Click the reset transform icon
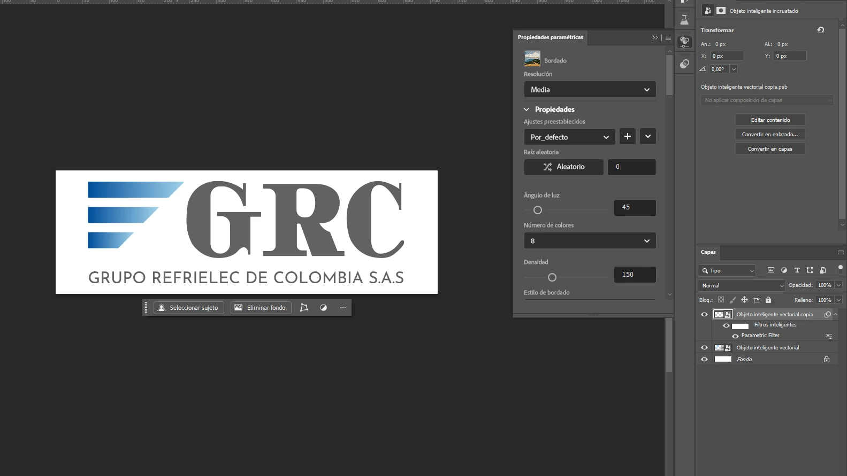 point(821,30)
